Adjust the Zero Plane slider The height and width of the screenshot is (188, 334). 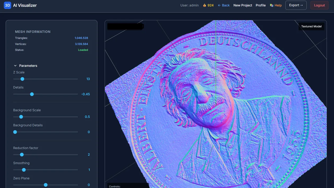click(45, 185)
